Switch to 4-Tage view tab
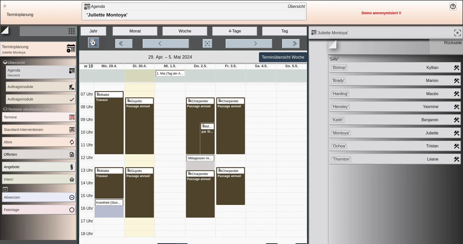The width and height of the screenshot is (463, 244). click(235, 31)
